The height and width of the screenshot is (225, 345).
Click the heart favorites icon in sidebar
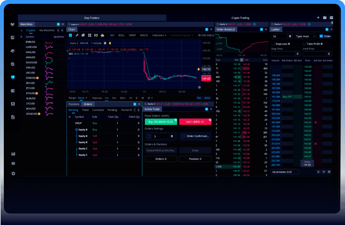[13, 25]
